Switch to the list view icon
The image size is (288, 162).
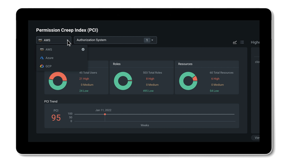coord(242,42)
